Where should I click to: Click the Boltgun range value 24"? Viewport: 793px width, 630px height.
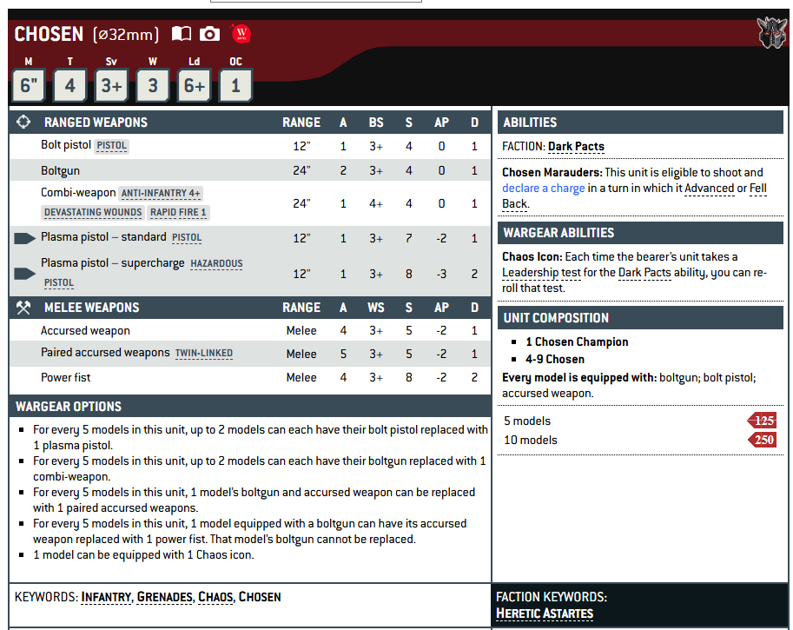coord(301,171)
